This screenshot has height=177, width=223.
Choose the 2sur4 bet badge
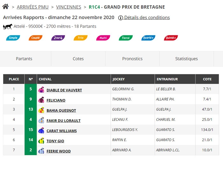point(58,38)
